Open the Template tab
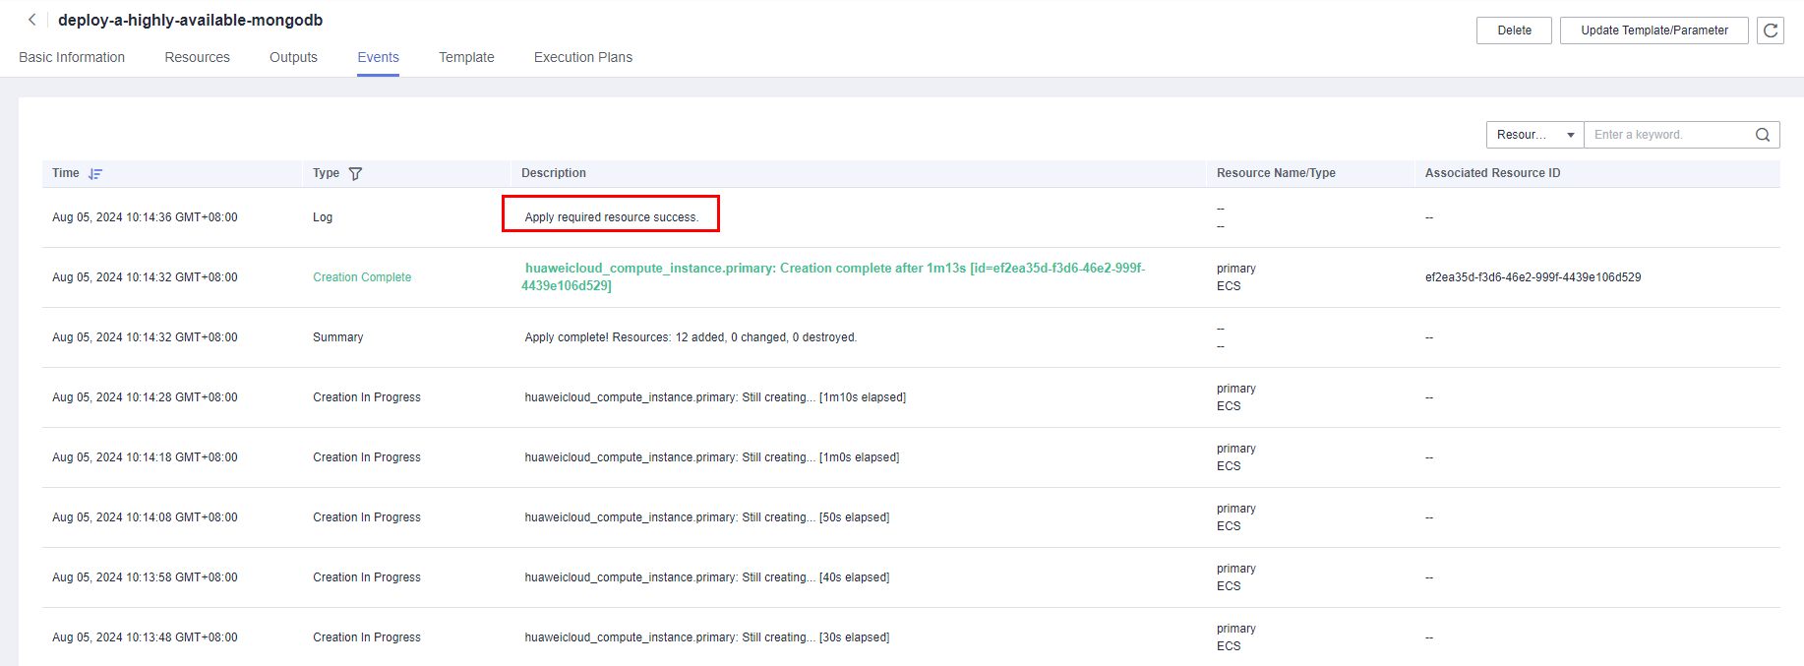The image size is (1804, 666). point(466,57)
